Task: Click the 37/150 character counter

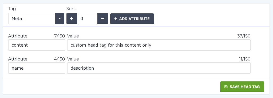Action: (244, 36)
